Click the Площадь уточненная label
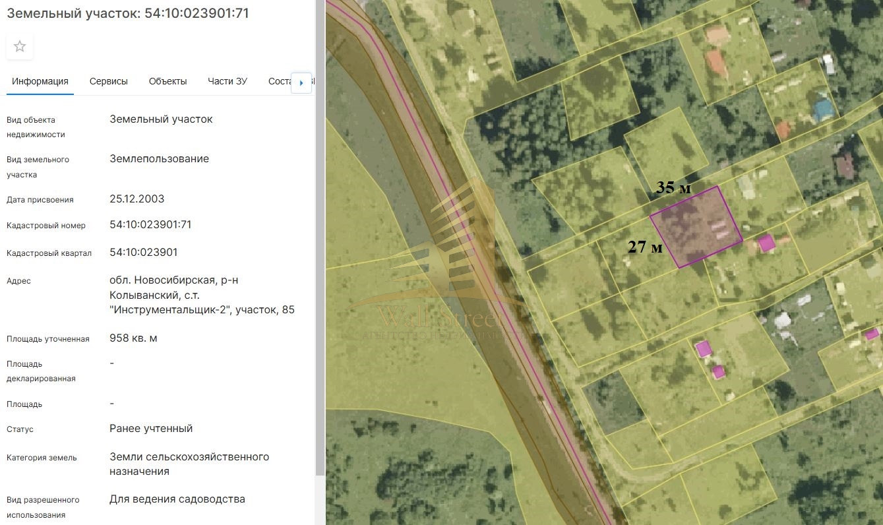 47,339
